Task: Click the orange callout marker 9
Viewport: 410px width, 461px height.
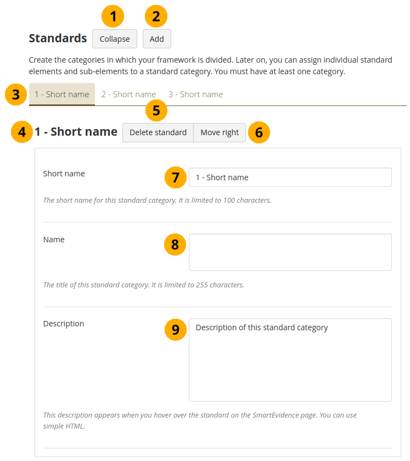Action: [176, 329]
